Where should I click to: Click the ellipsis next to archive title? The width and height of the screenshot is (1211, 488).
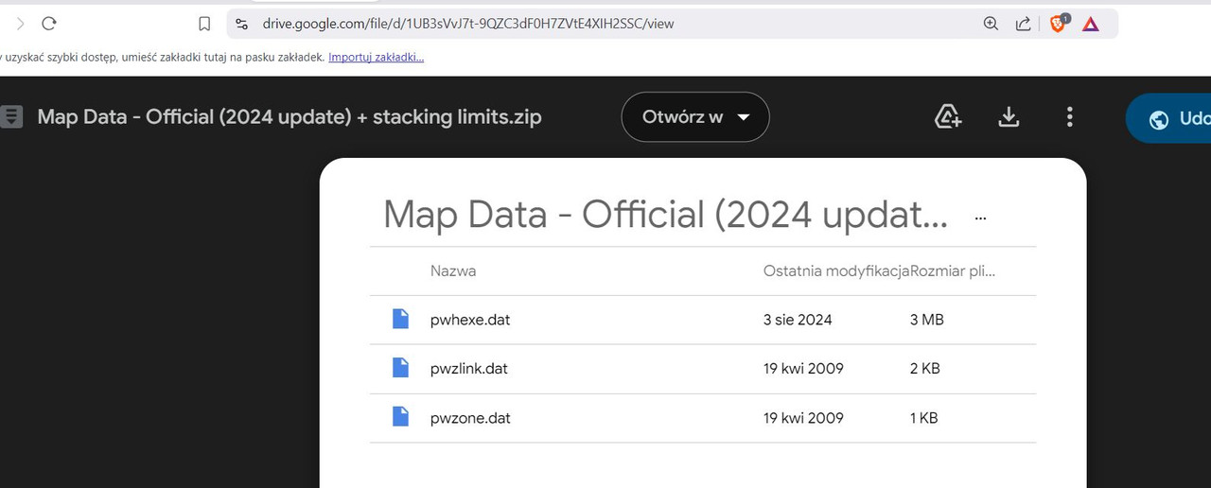click(981, 218)
